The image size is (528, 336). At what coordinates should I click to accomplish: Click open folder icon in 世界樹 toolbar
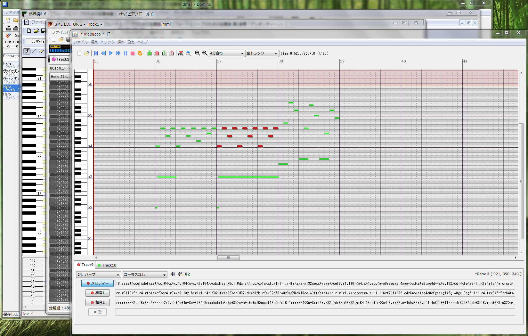coord(36,31)
